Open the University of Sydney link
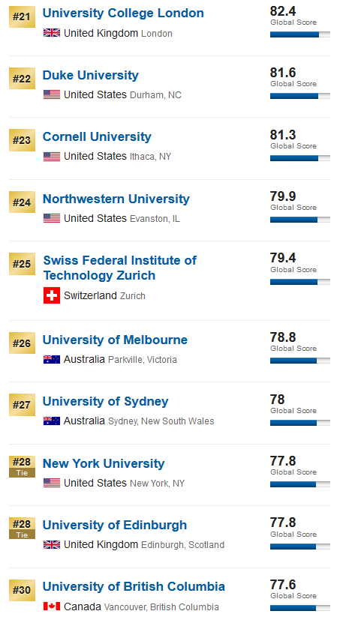Image resolution: width=337 pixels, height=617 pixels. 106,401
